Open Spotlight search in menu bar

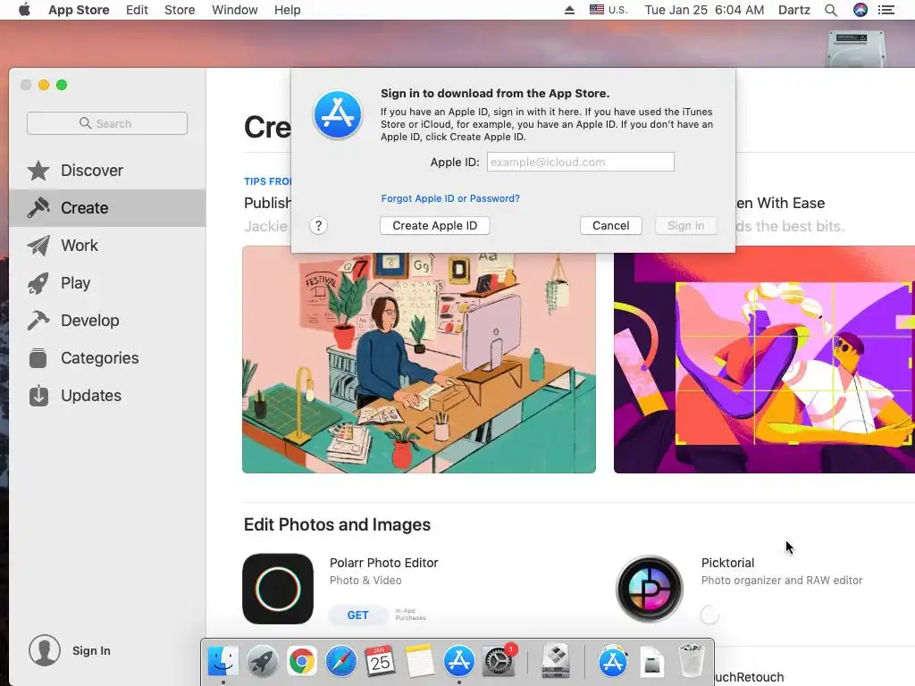point(831,10)
